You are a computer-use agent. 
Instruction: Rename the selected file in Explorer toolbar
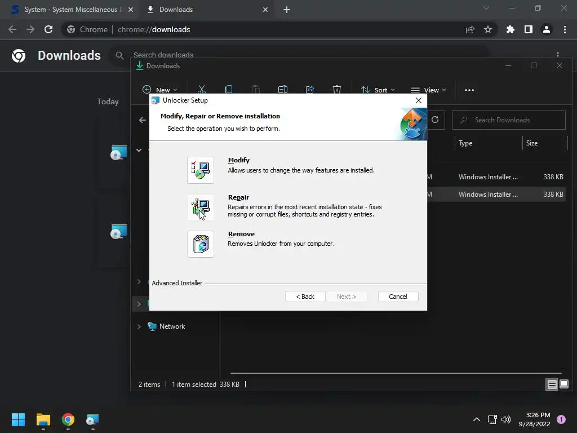point(283,90)
